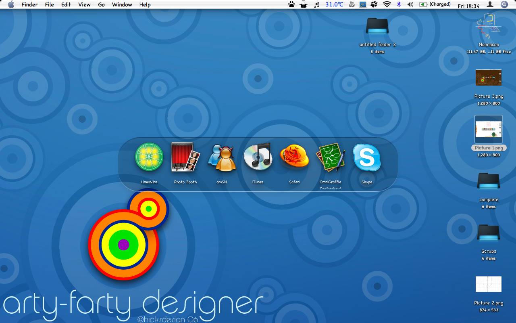Click the grey flower menu bar icon

(x=352, y=4)
